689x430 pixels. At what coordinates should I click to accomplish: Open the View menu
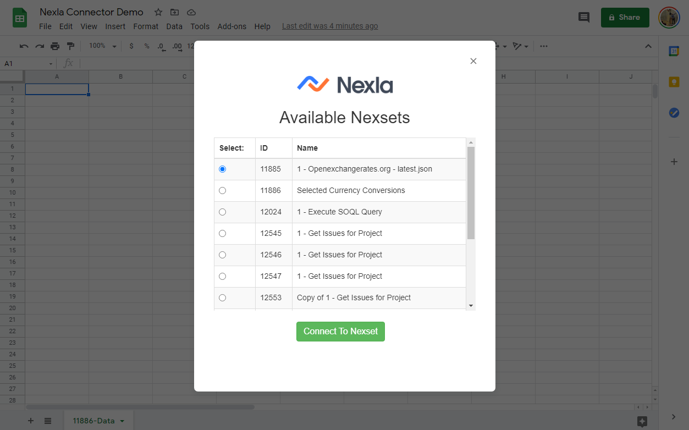89,26
